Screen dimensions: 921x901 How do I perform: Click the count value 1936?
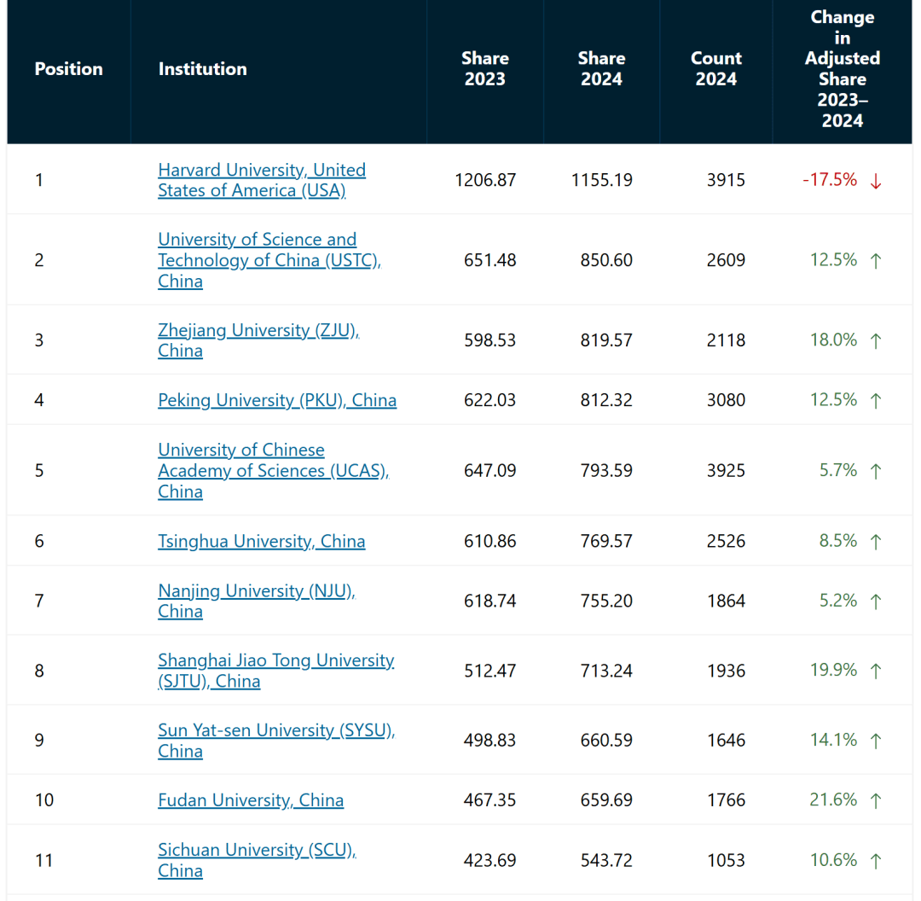point(726,671)
